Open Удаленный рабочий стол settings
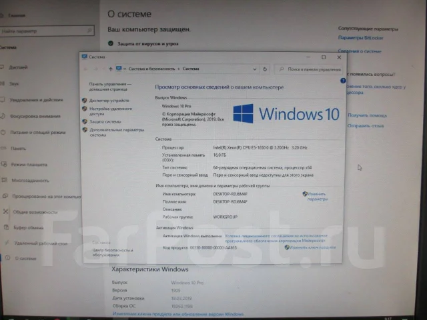427x320 pixels. 41,243
